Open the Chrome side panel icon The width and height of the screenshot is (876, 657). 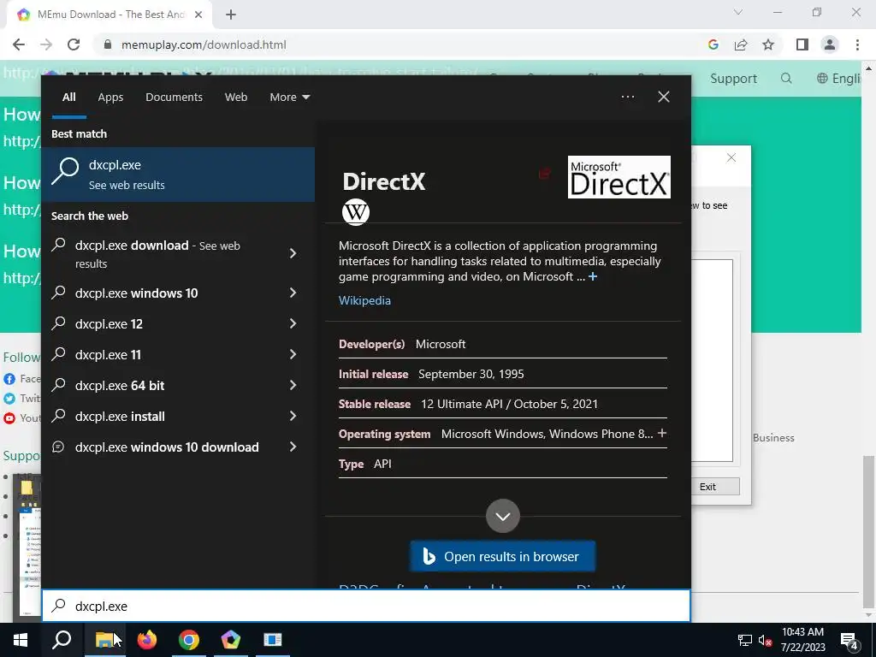(x=802, y=44)
